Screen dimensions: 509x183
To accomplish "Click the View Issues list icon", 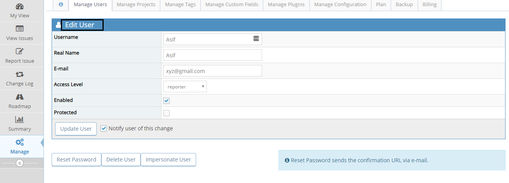I will point(20,29).
